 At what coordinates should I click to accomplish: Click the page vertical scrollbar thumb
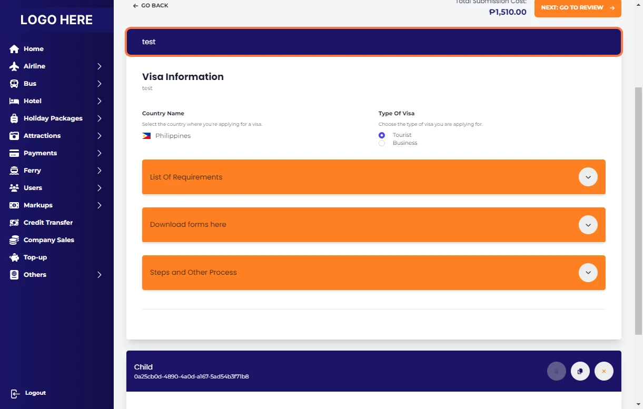(x=638, y=211)
